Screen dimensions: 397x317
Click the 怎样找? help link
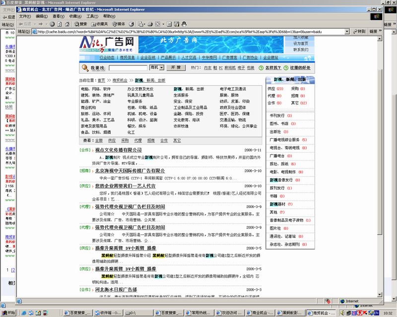click(273, 68)
